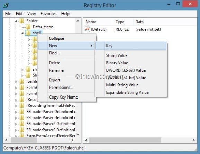Screen dimensions: 200x154
Task: Open the Favorites menu
Action: (48, 14)
